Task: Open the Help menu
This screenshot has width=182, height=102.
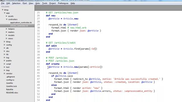Action: 73,3
